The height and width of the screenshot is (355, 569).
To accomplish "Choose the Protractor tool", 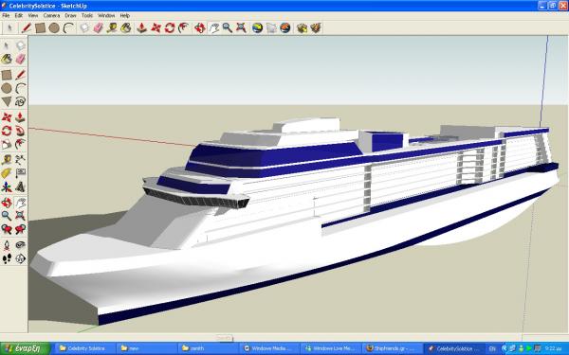I will 7,173.
